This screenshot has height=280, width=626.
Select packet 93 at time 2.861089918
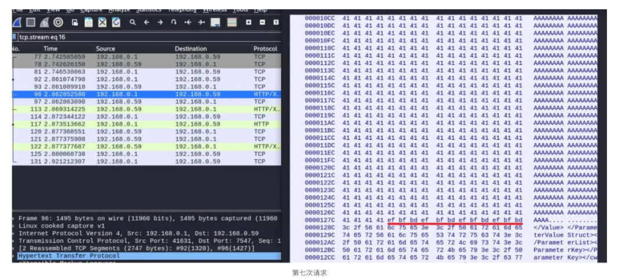[x=147, y=87]
